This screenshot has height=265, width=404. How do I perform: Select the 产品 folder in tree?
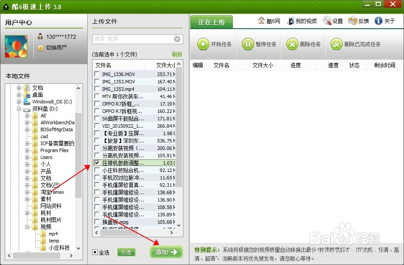46,171
